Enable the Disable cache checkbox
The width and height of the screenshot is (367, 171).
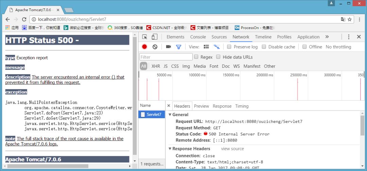[x=264, y=47]
